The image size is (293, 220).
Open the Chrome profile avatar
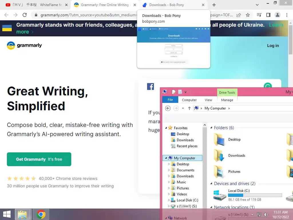pos(278,15)
